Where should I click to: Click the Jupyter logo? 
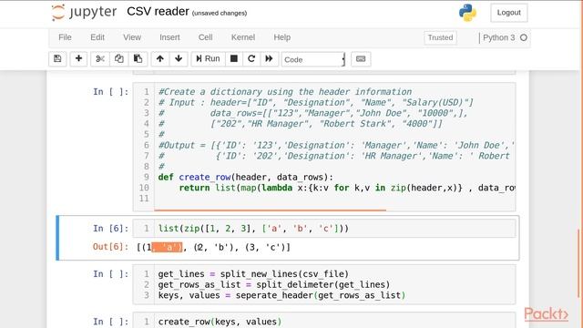click(84, 12)
